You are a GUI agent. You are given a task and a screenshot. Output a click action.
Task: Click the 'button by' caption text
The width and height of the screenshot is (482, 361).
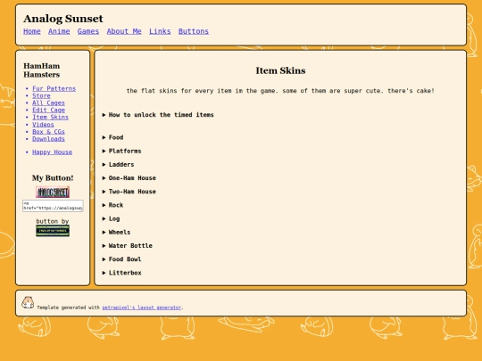(53, 221)
